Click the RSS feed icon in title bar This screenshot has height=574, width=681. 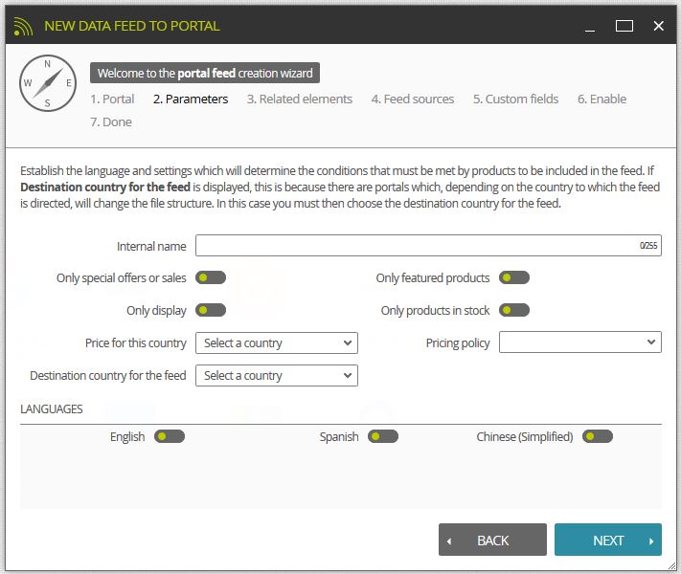pos(23,26)
